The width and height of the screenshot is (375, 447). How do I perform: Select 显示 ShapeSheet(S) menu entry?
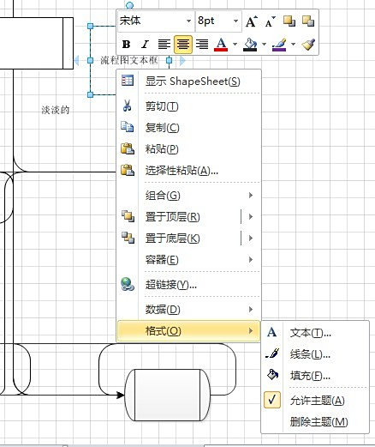(x=188, y=82)
